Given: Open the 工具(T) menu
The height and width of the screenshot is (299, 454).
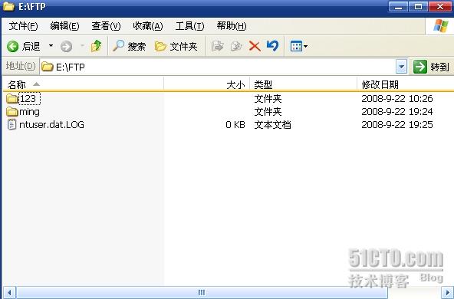Looking at the screenshot, I should (x=189, y=26).
